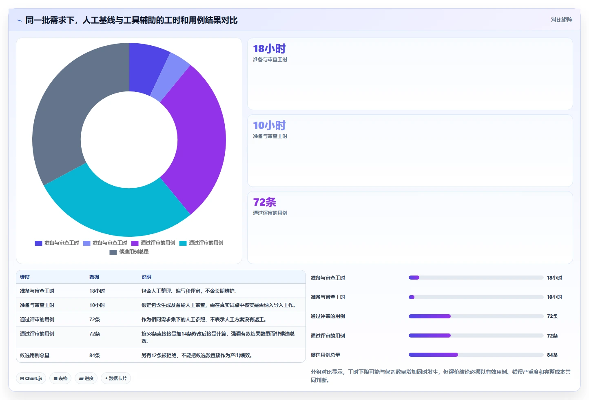Image resolution: width=589 pixels, height=400 pixels.
Task: Click the 进度 chip
Action: [86, 378]
